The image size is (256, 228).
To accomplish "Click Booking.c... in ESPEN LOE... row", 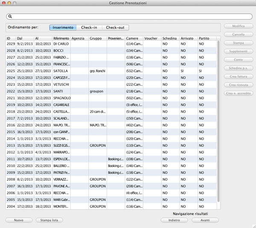I will pos(116,159).
